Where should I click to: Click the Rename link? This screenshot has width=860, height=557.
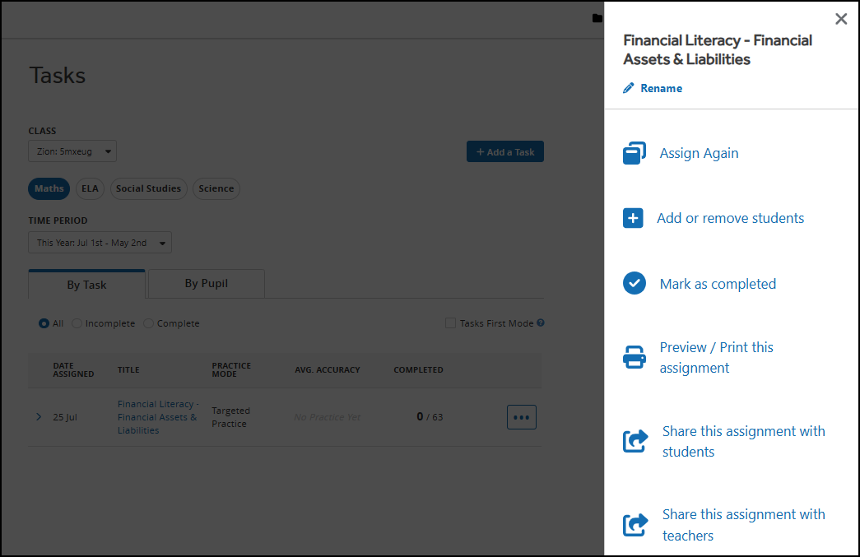[x=661, y=88]
